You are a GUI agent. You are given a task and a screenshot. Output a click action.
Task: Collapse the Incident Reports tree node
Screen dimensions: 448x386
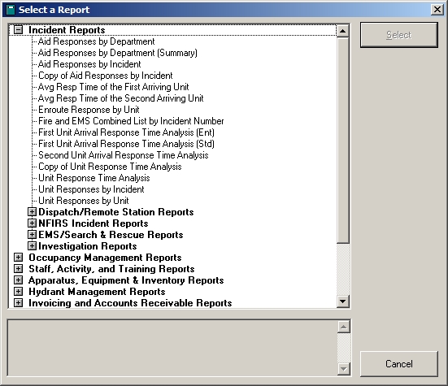[x=18, y=30]
